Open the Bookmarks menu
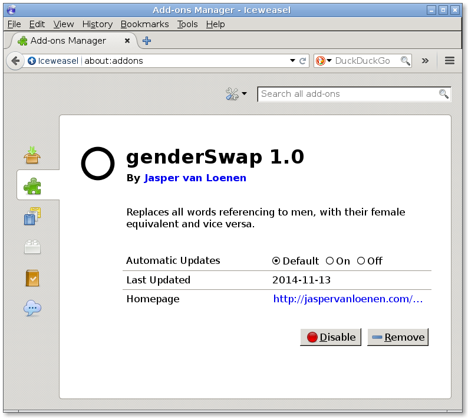This screenshot has height=418, width=468. [144, 24]
